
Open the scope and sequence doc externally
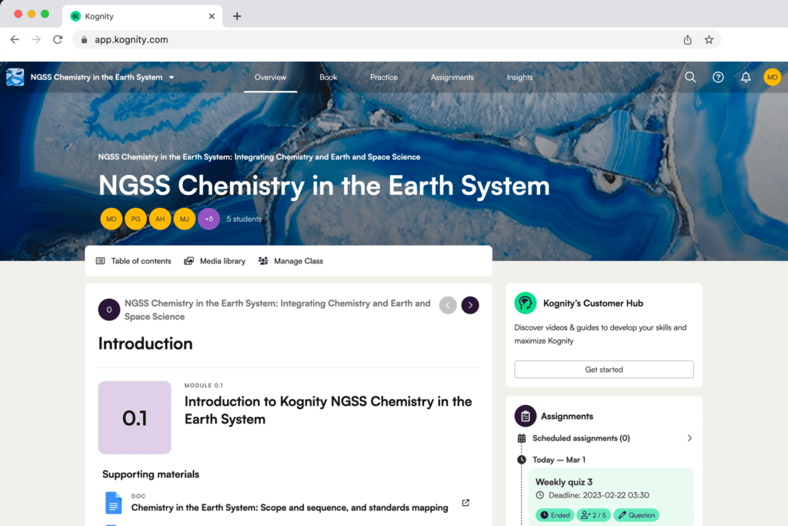(466, 502)
